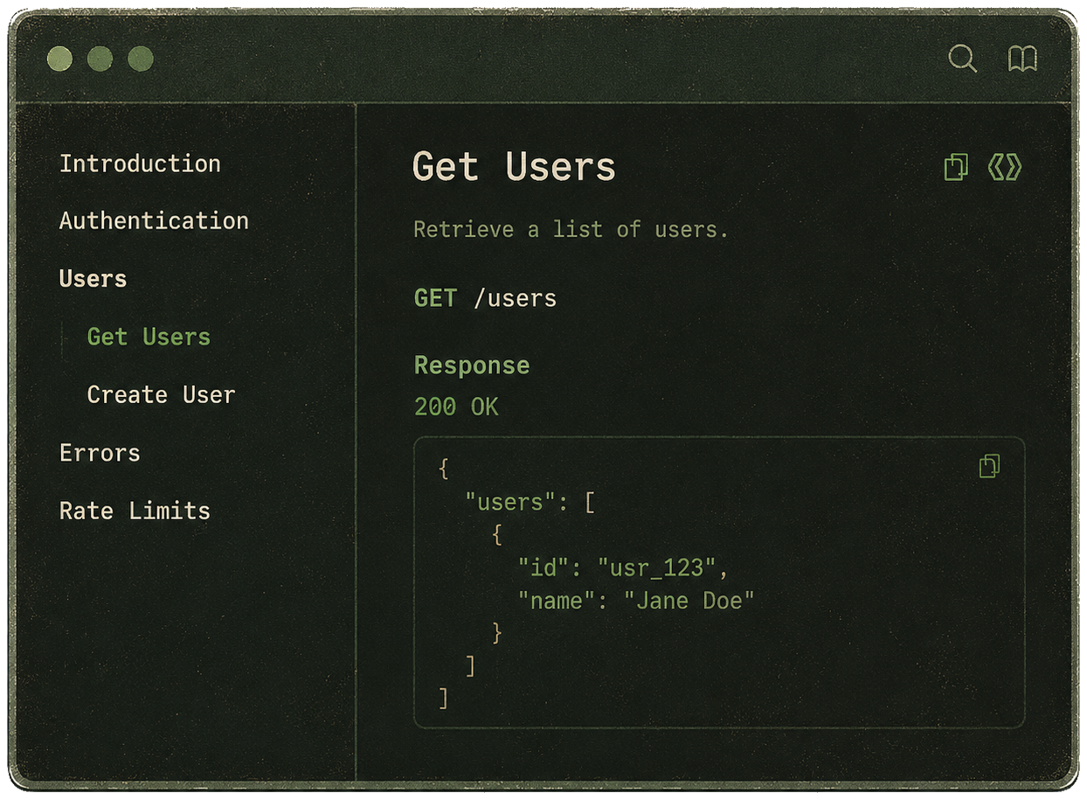Click the "usr_123" value in the response

point(657,568)
